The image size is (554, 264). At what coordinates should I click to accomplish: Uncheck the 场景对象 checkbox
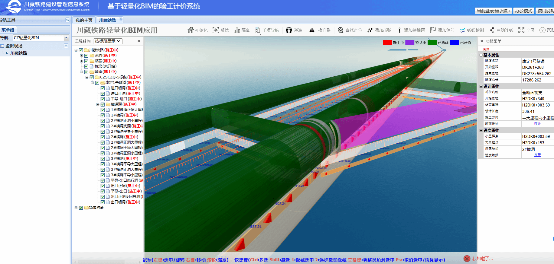81,208
